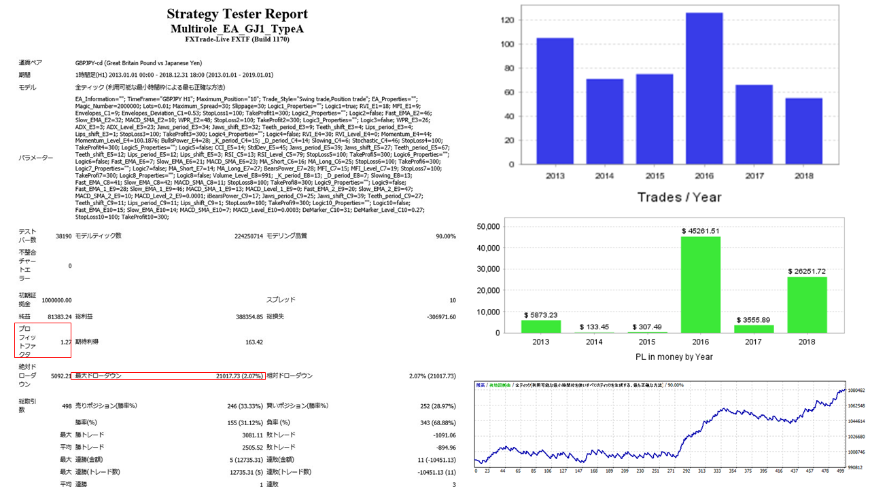Select the 全ティック model description text

(150, 88)
